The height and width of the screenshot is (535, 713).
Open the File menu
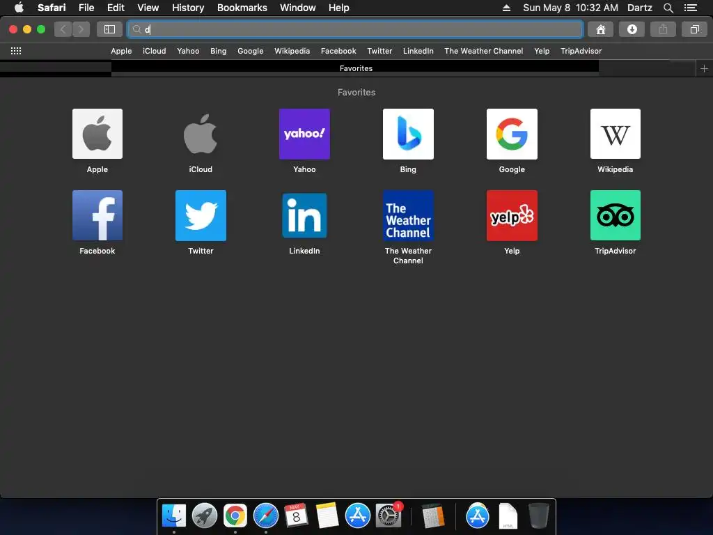coord(86,8)
